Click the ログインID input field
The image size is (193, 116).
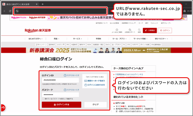coord(60,80)
